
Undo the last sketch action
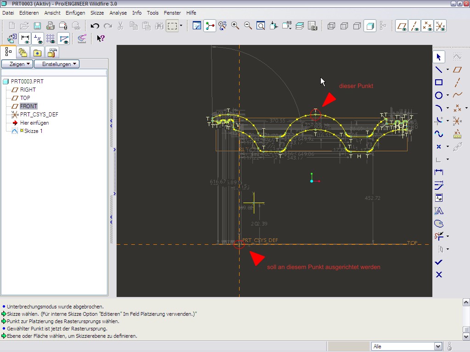(x=95, y=26)
